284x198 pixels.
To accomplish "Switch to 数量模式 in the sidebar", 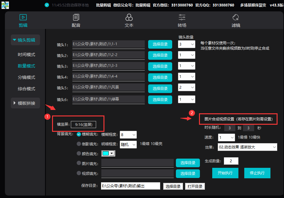I will 26,66.
